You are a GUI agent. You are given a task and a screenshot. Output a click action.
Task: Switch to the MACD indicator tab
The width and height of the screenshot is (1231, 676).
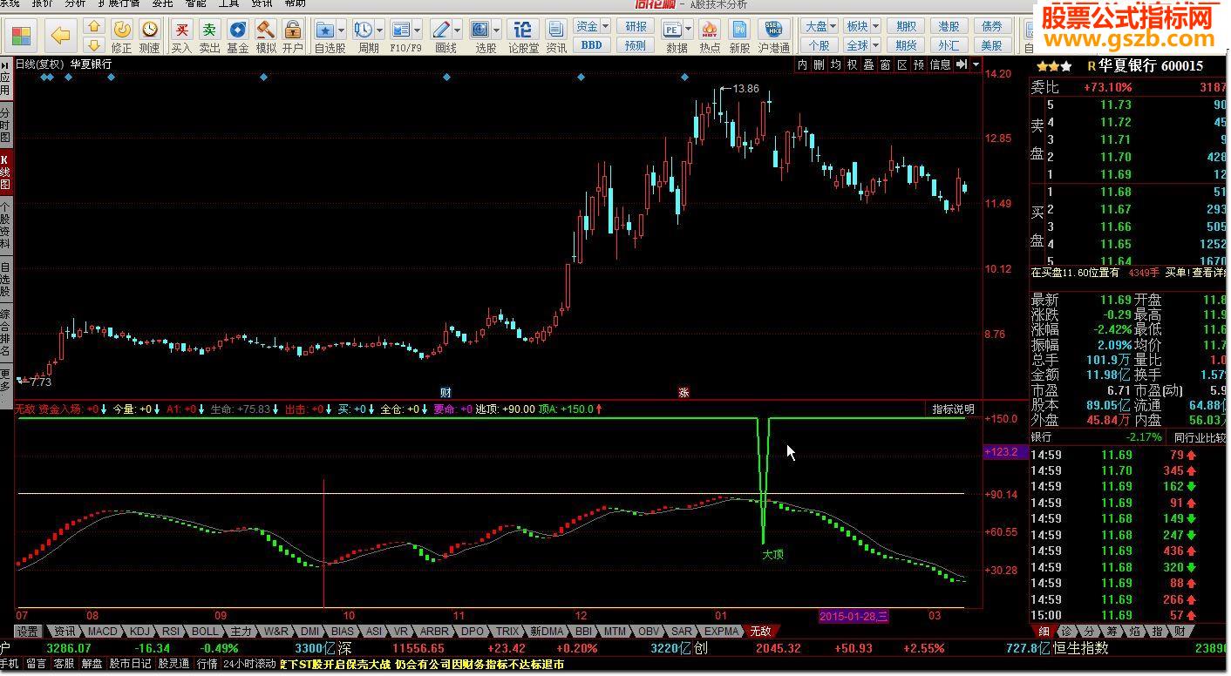click(102, 632)
